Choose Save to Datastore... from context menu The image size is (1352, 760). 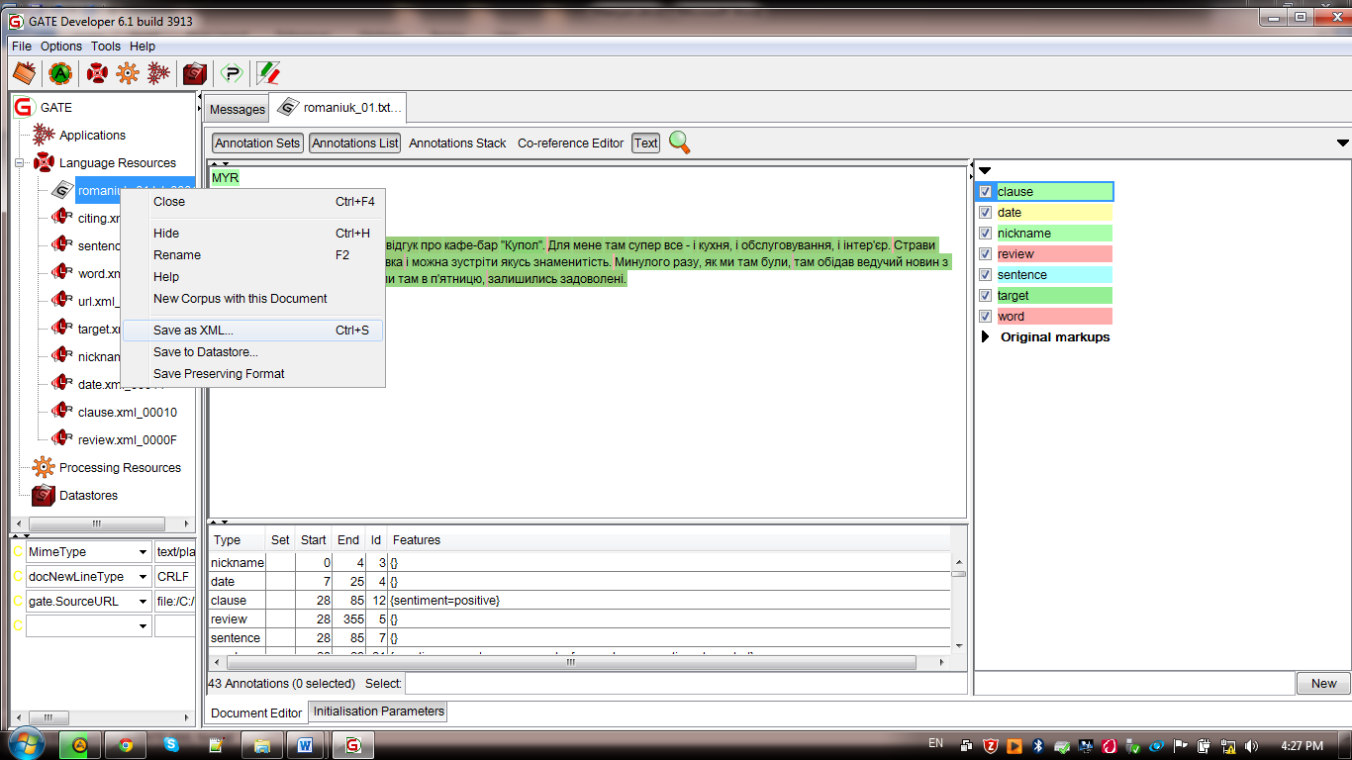coord(252,352)
